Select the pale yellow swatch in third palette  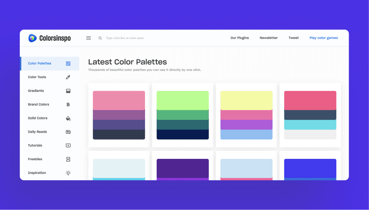(x=246, y=100)
